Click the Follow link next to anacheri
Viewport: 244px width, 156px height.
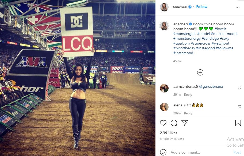[202, 7]
